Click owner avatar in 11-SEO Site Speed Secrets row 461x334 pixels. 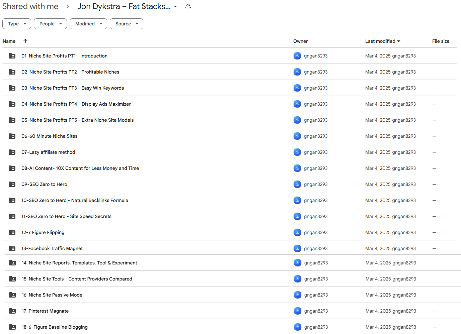[297, 216]
